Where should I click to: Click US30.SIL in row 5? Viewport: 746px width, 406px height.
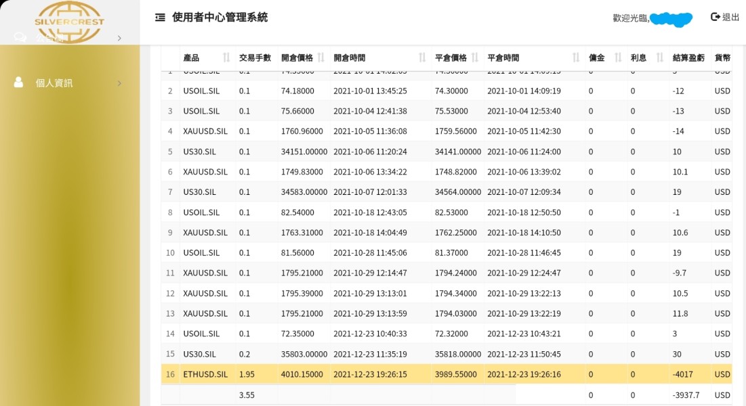tap(199, 152)
